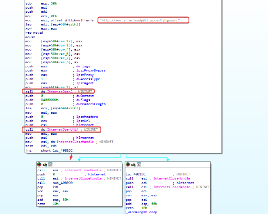Click the '_WinMain@16 endp' line
The image size is (268, 214).
[x=141, y=212]
